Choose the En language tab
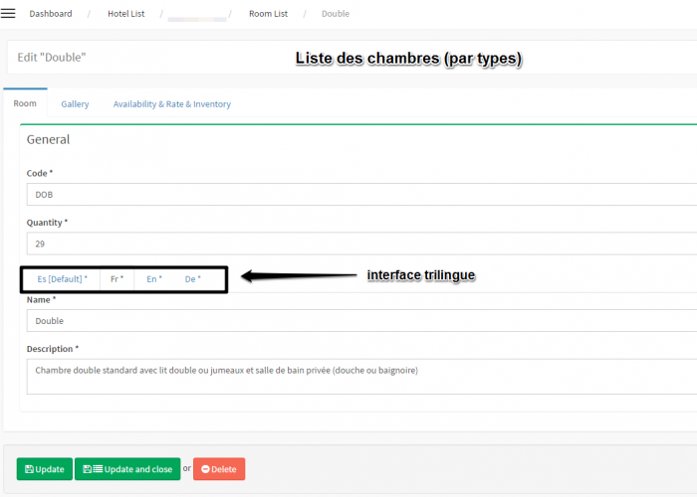697x497 pixels. pyautogui.click(x=153, y=279)
